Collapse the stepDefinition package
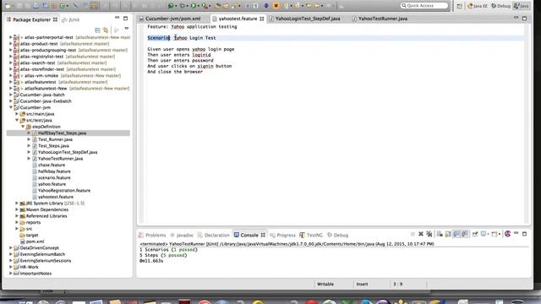Viewport: 541px width, 304px height. (x=23, y=127)
